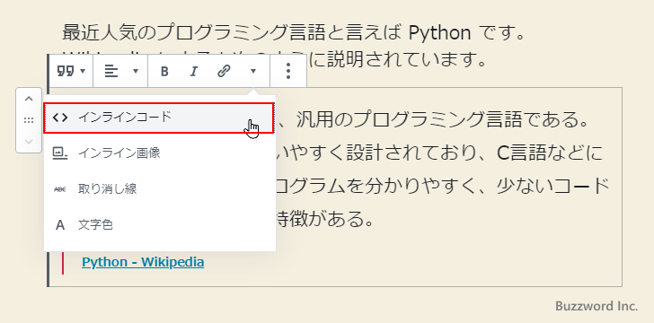Click the quote text 特徴がある。
This screenshot has width=654, height=323.
tap(324, 220)
